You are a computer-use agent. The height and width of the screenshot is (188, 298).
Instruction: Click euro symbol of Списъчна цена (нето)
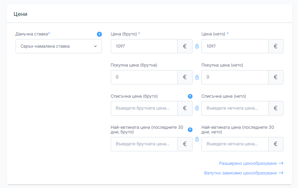[x=276, y=108]
